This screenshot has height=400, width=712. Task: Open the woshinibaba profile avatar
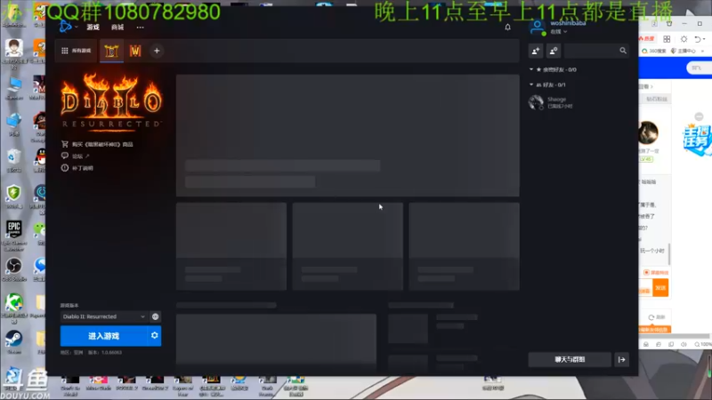click(x=538, y=28)
